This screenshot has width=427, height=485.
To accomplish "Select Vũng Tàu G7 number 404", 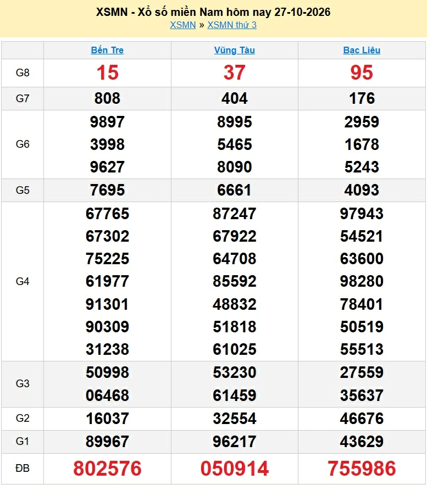I will pyautogui.click(x=235, y=98).
